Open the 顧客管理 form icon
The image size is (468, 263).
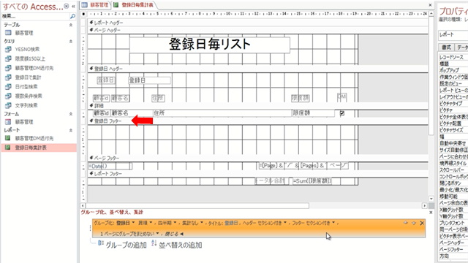point(8,122)
